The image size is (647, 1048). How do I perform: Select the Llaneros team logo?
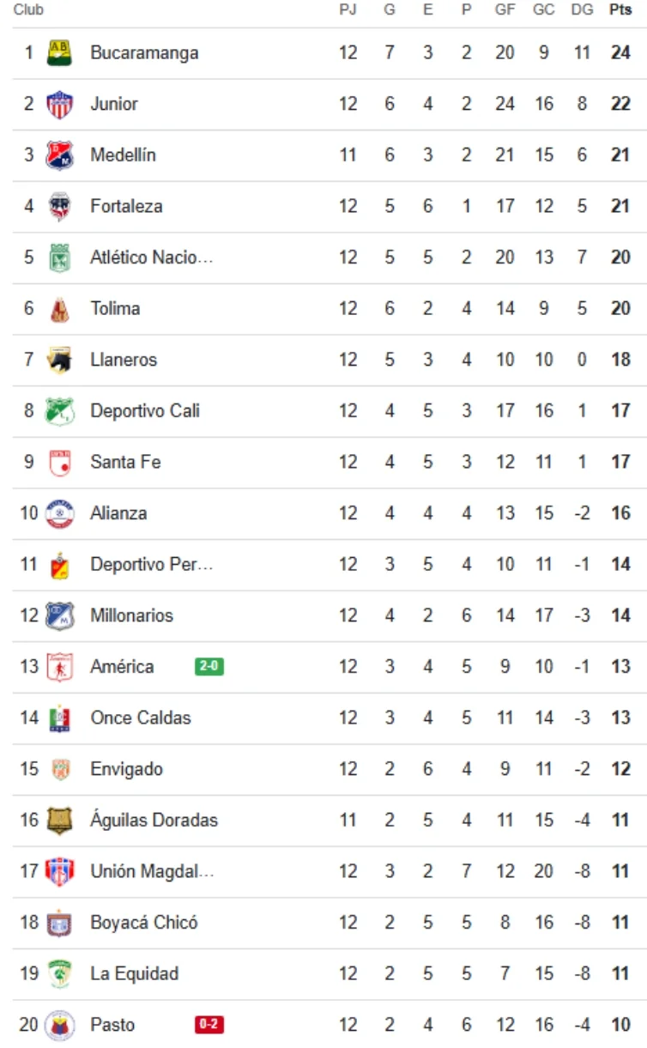click(x=59, y=360)
